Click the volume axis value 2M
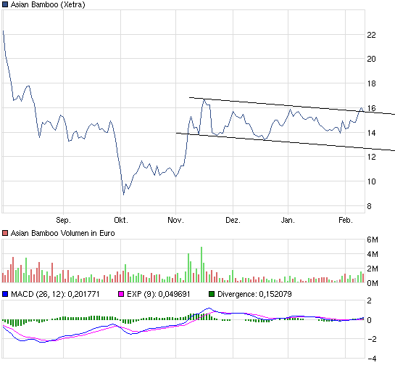The height and width of the screenshot is (368, 395). tap(373, 269)
